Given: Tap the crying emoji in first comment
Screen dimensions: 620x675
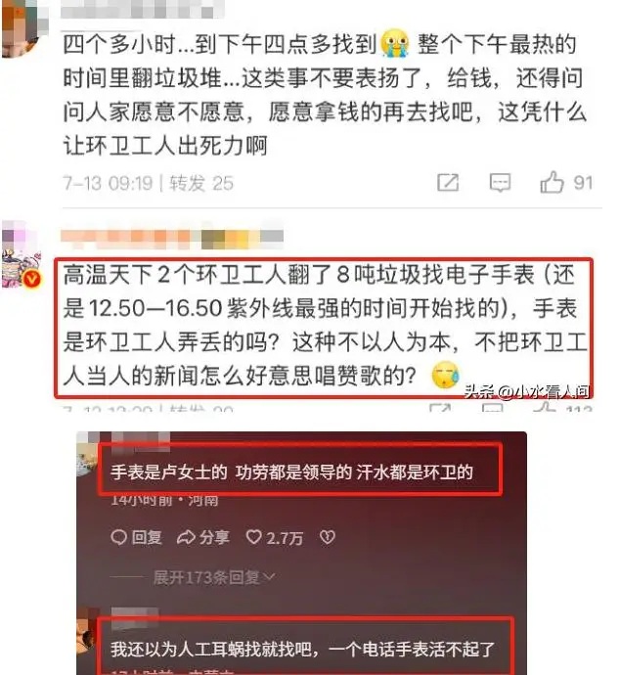Looking at the screenshot, I should [x=394, y=43].
